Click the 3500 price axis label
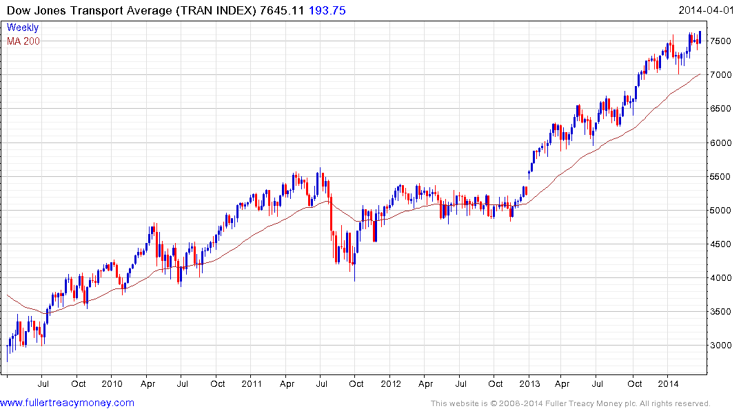The image size is (741, 413). pyautogui.click(x=721, y=312)
